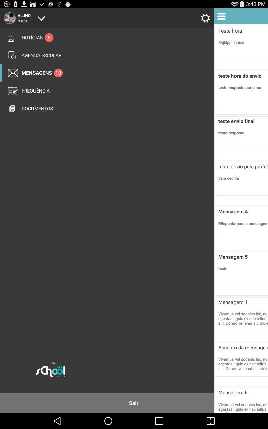Click the Frequência calendar icon

coord(13,91)
